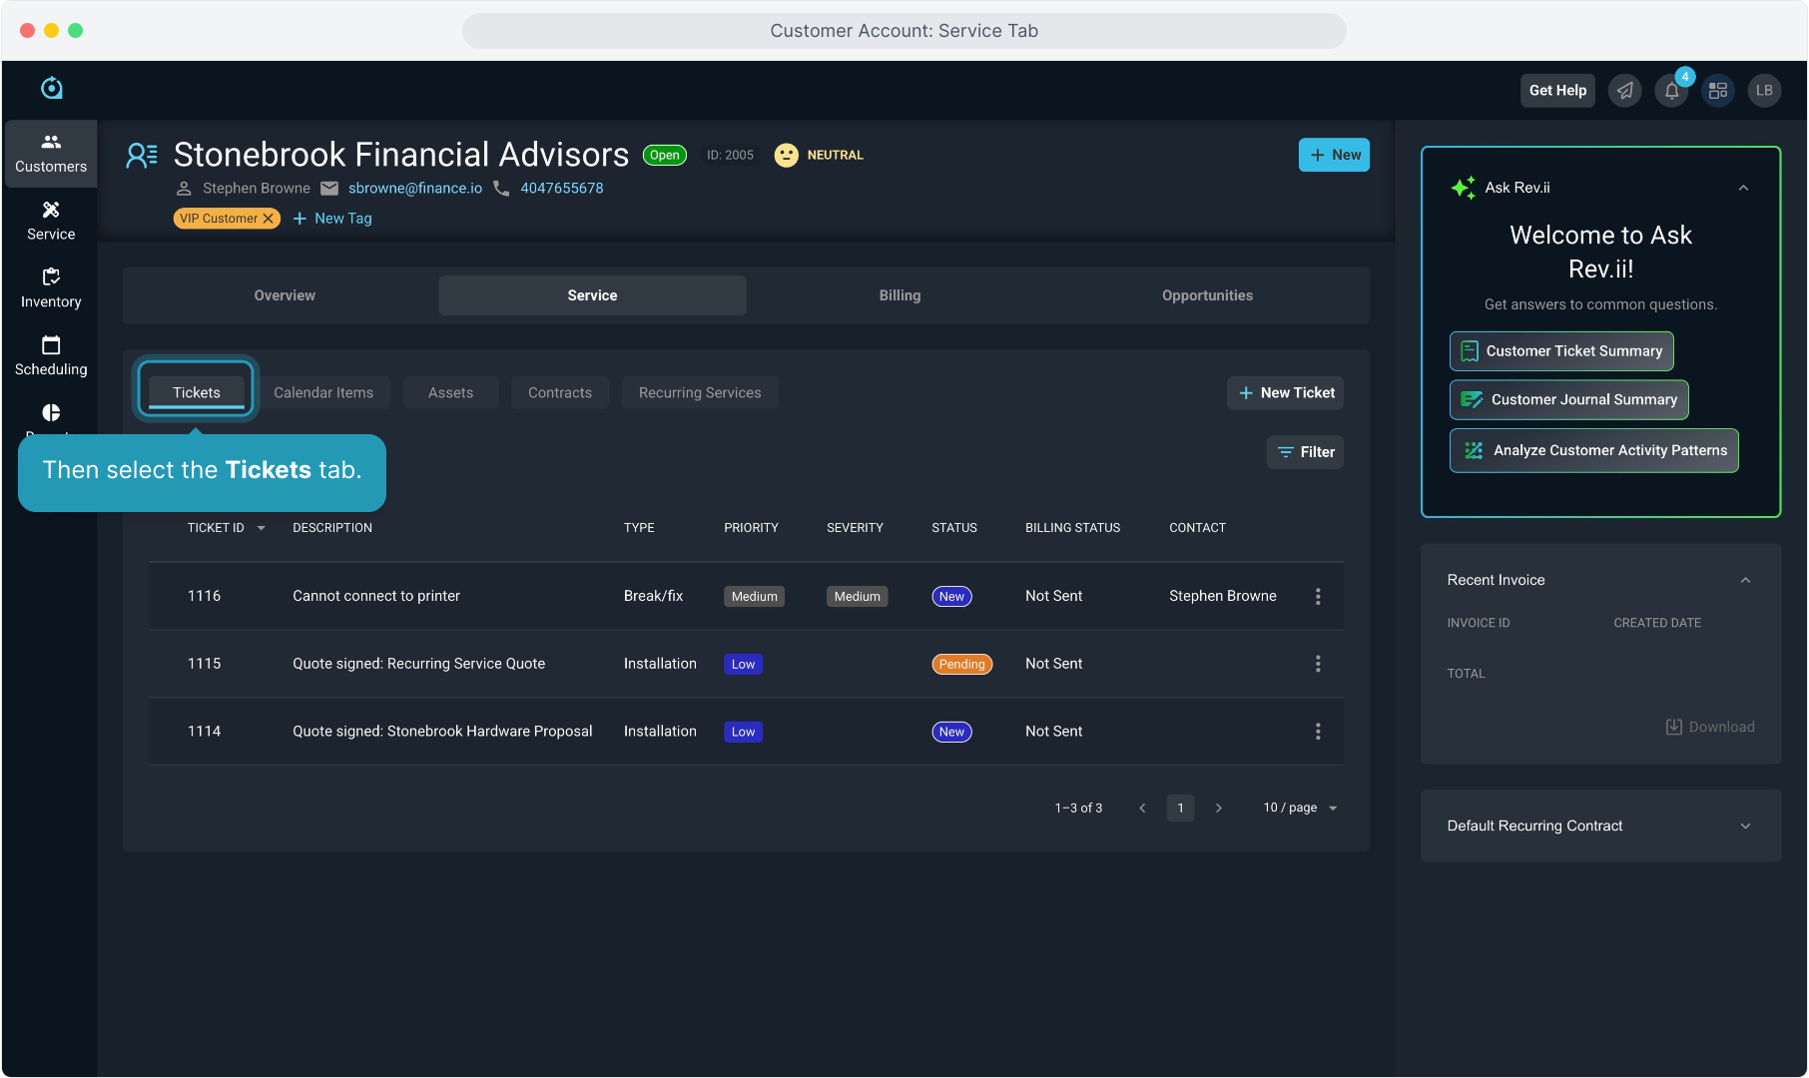
Task: Open the 10 / page dropdown
Action: click(1300, 808)
